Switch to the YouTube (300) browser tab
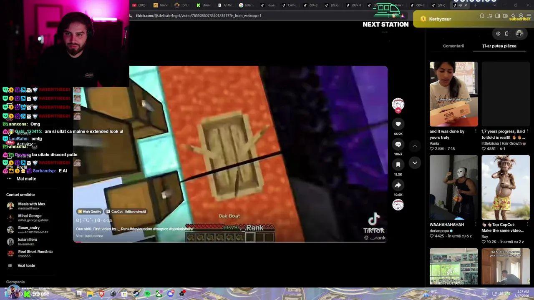 click(x=139, y=5)
